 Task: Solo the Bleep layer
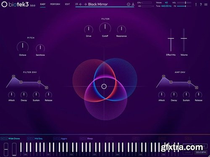point(85,139)
